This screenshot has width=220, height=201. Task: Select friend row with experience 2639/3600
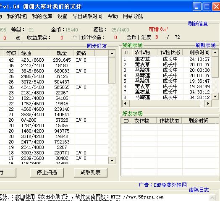coord(54,158)
